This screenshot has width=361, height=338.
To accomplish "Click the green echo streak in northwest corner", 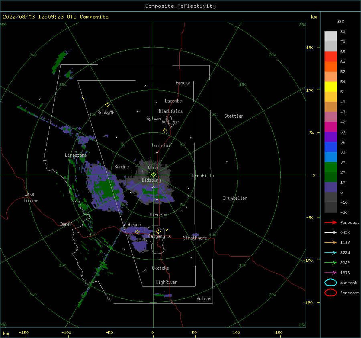I will [59, 61].
